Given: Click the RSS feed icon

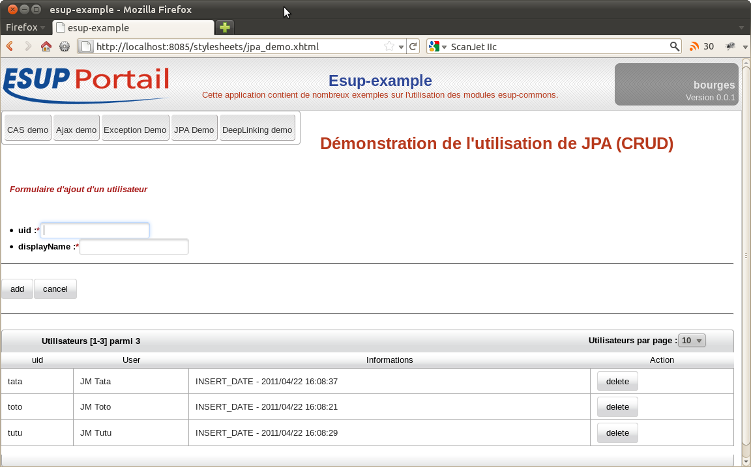Looking at the screenshot, I should 694,46.
